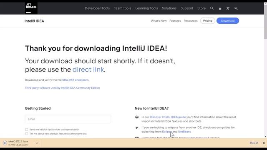
Task: Open the JetBrains account profile icon
Action: click(220, 8)
